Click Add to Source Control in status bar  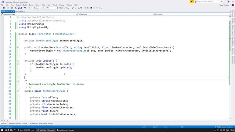(x=224, y=127)
